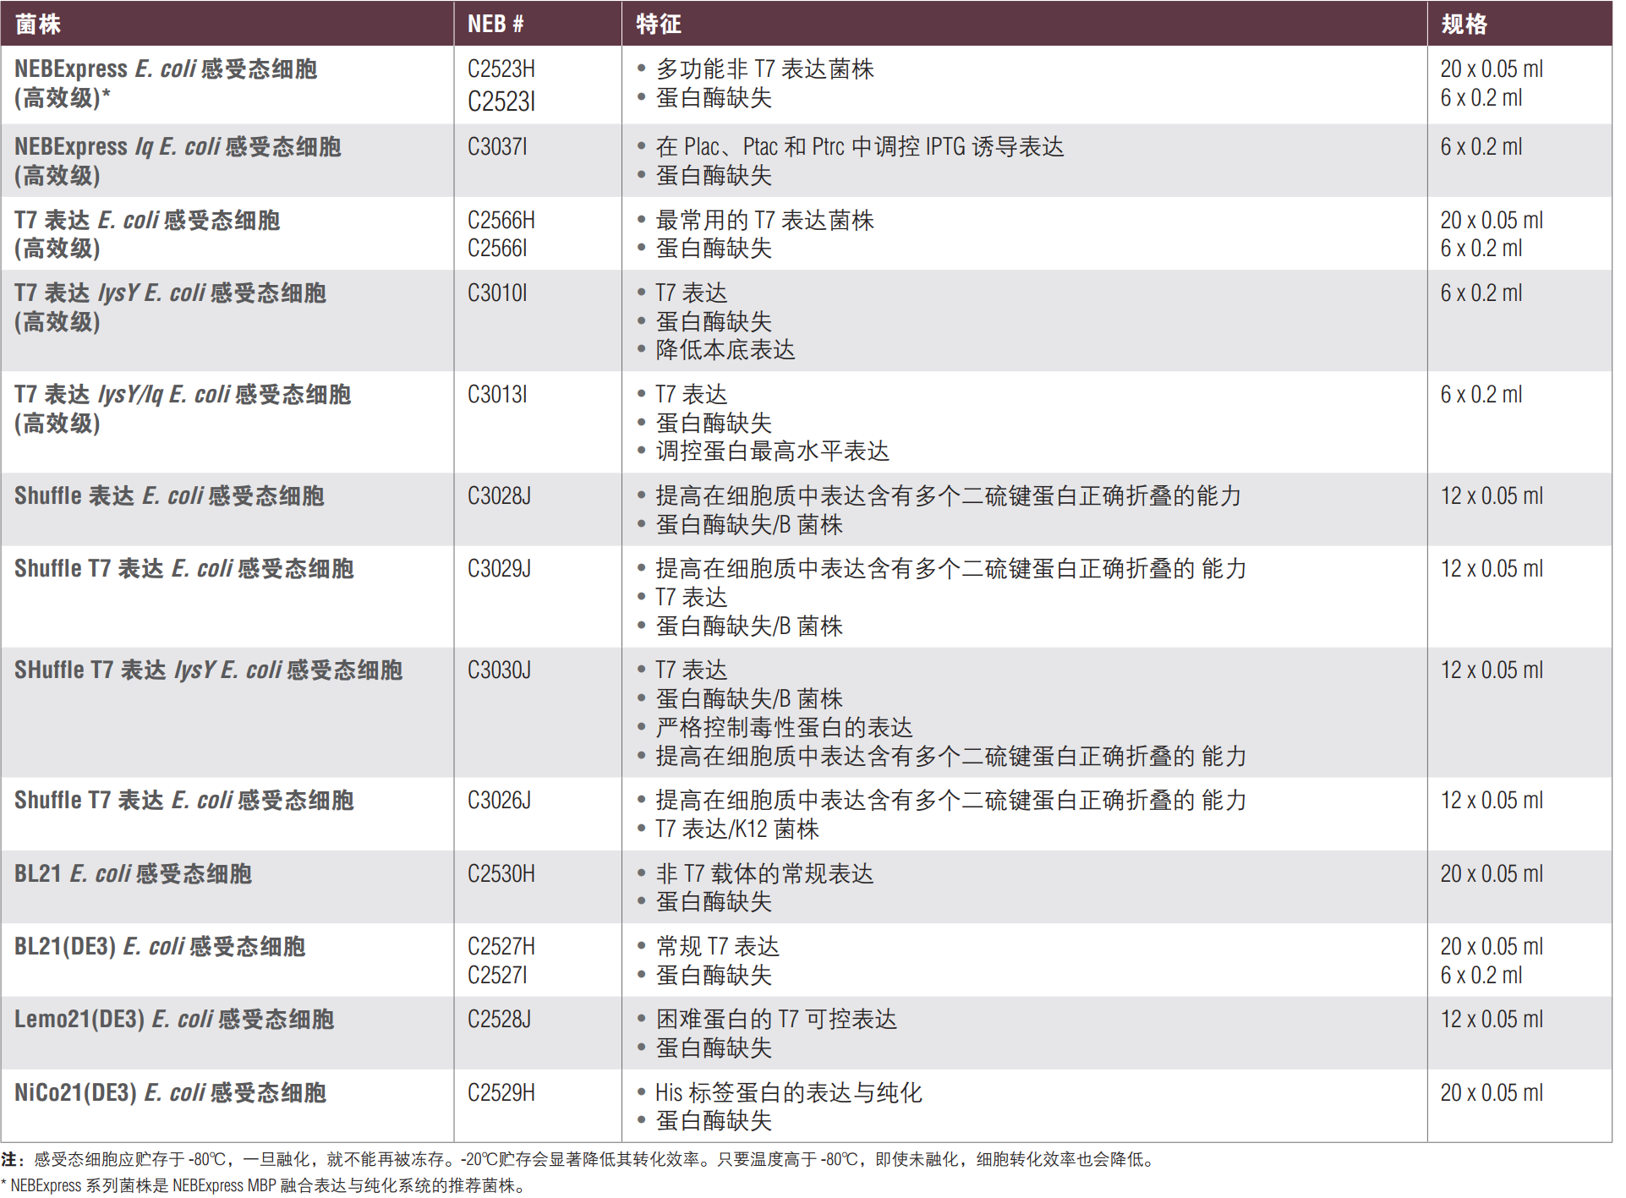Click catalog number C3010I
Image resolution: width=1626 pixels, height=1198 pixels.
497,293
